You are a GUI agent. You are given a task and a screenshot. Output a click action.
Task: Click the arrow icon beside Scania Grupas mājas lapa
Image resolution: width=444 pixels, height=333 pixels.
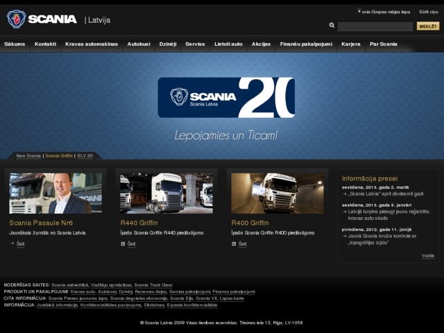click(x=359, y=11)
